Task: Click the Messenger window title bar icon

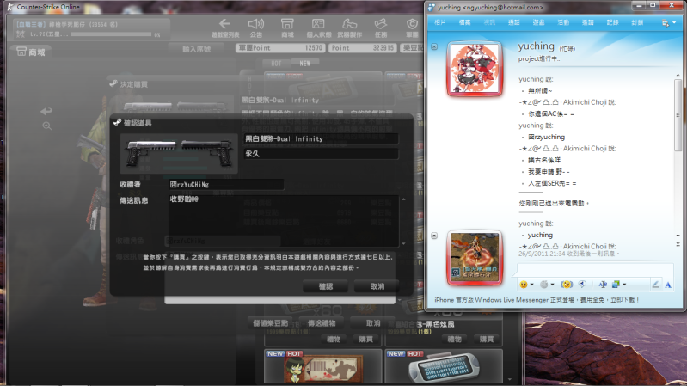Action: pyautogui.click(x=432, y=8)
